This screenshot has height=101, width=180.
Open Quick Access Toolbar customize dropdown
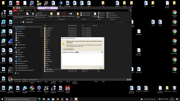coord(21,8)
